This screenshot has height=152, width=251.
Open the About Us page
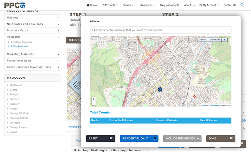pyautogui.click(x=189, y=5)
